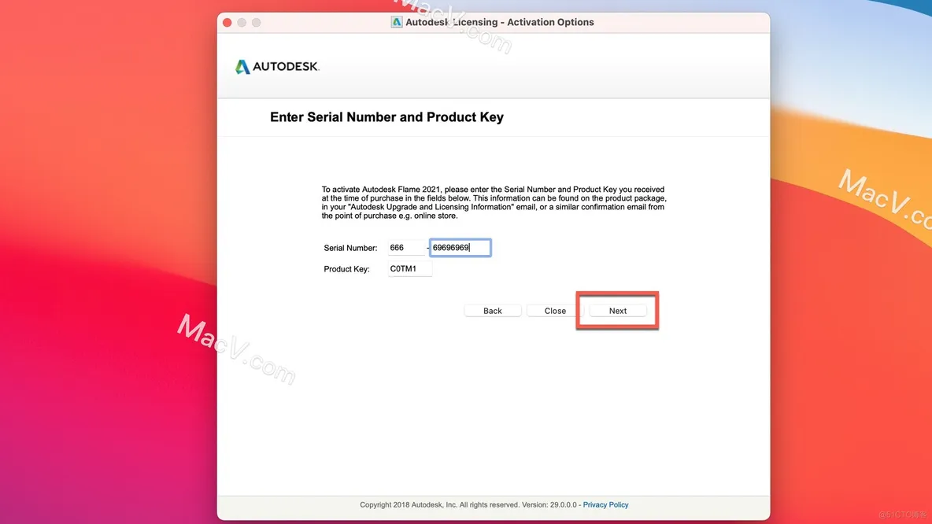The width and height of the screenshot is (932, 524).
Task: Open the Privacy Policy link
Action: 605,504
